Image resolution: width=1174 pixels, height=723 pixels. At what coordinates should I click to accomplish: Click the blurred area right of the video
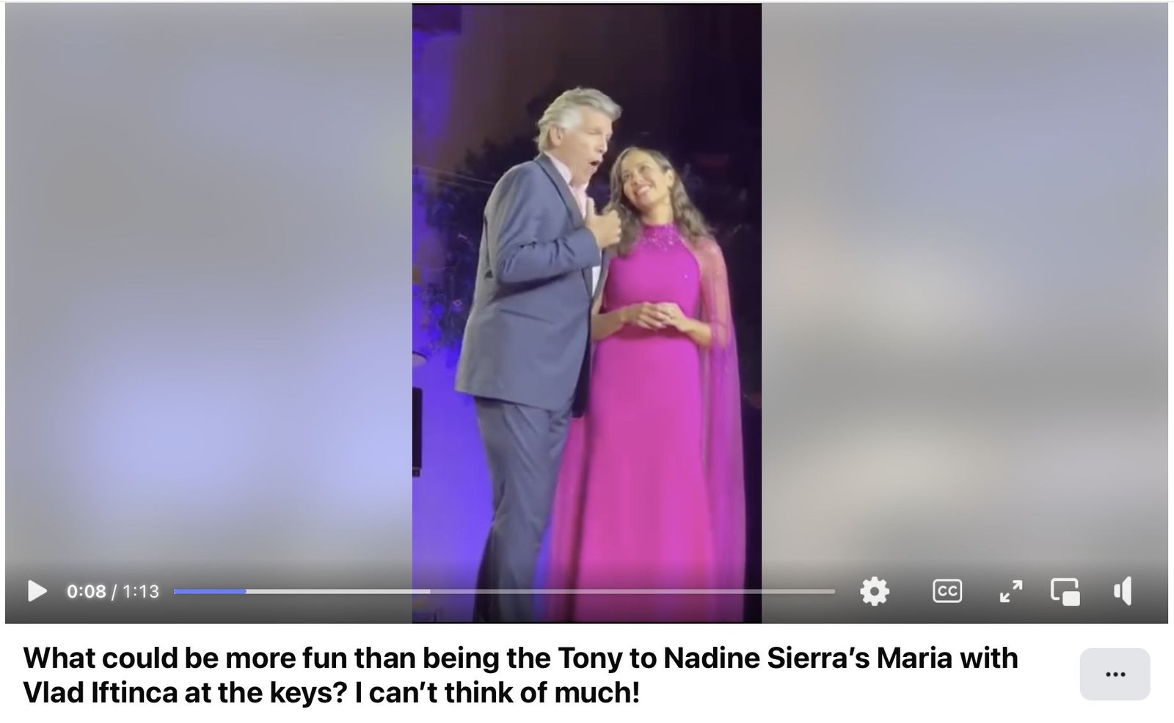click(964, 293)
